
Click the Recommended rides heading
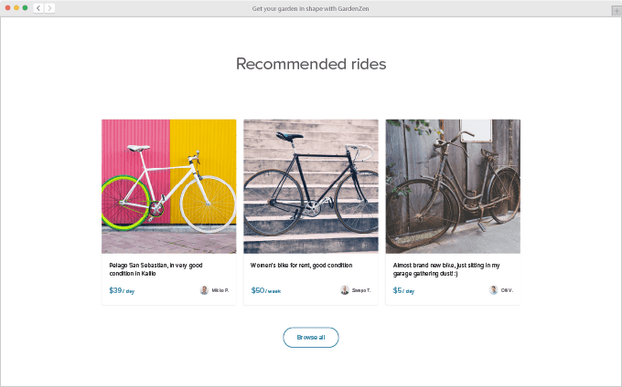click(x=311, y=64)
